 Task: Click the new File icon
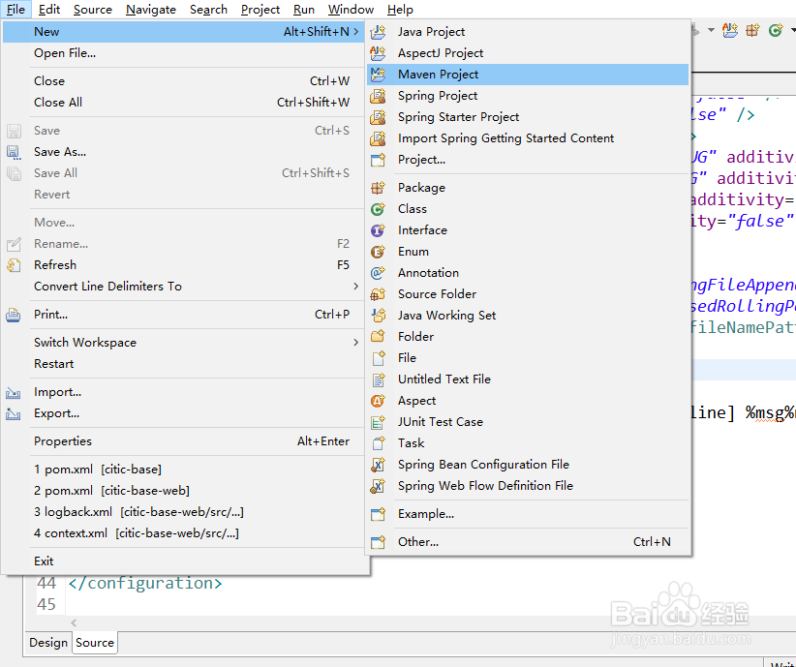coord(378,358)
